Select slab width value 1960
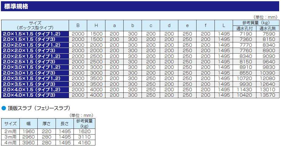The width and height of the screenshot is (281, 147). [29, 132]
